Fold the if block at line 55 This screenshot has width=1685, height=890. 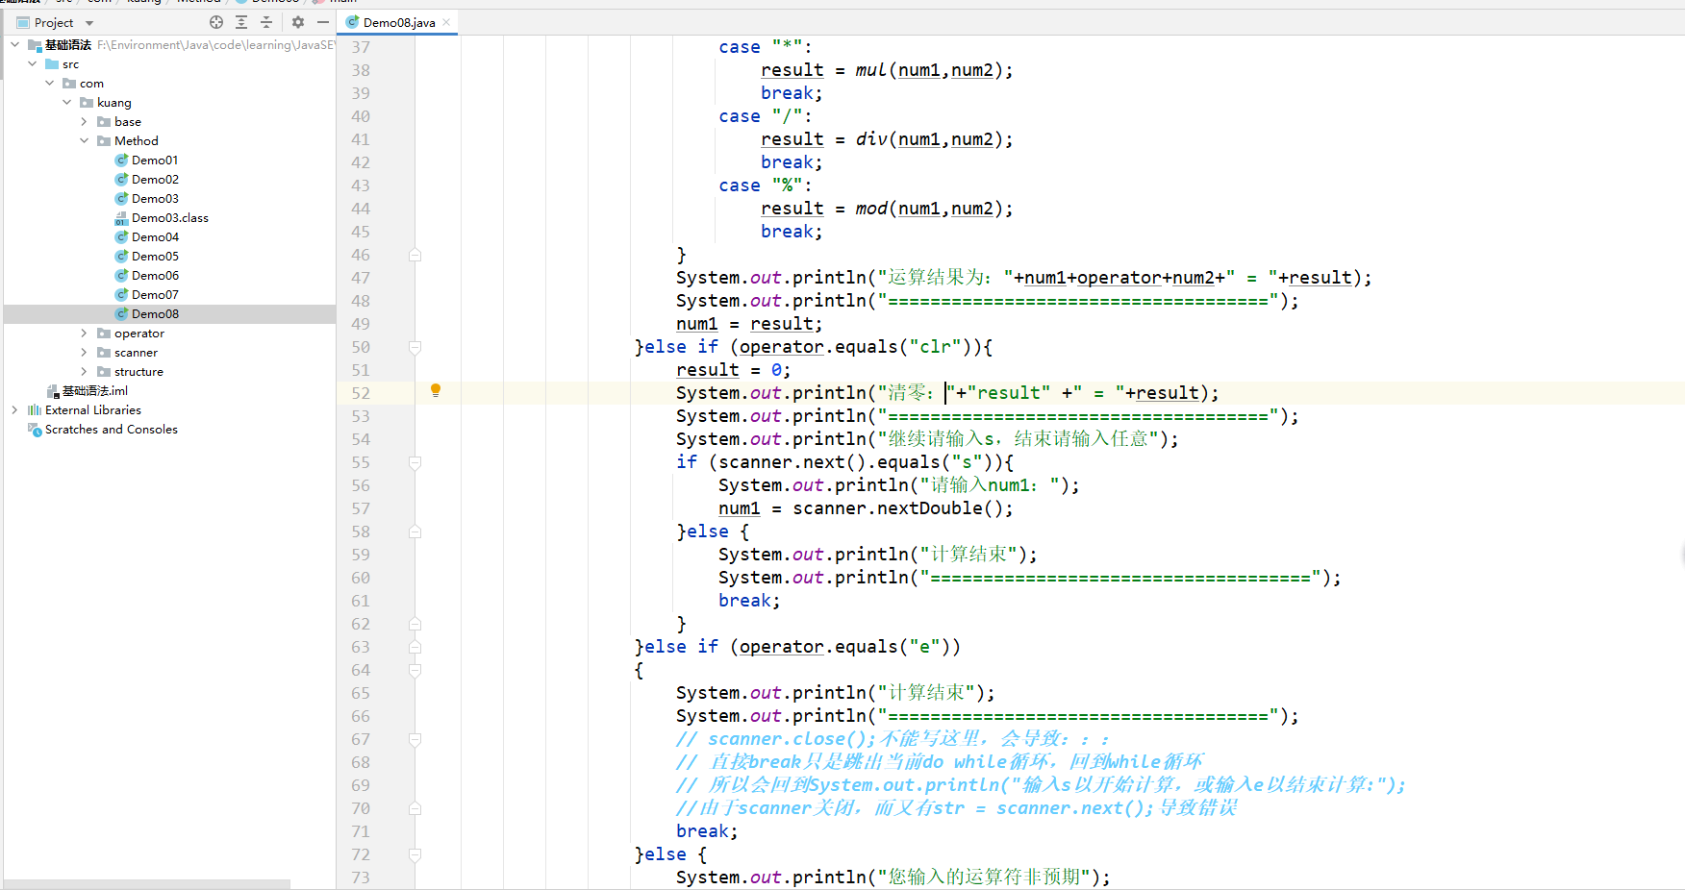(415, 462)
